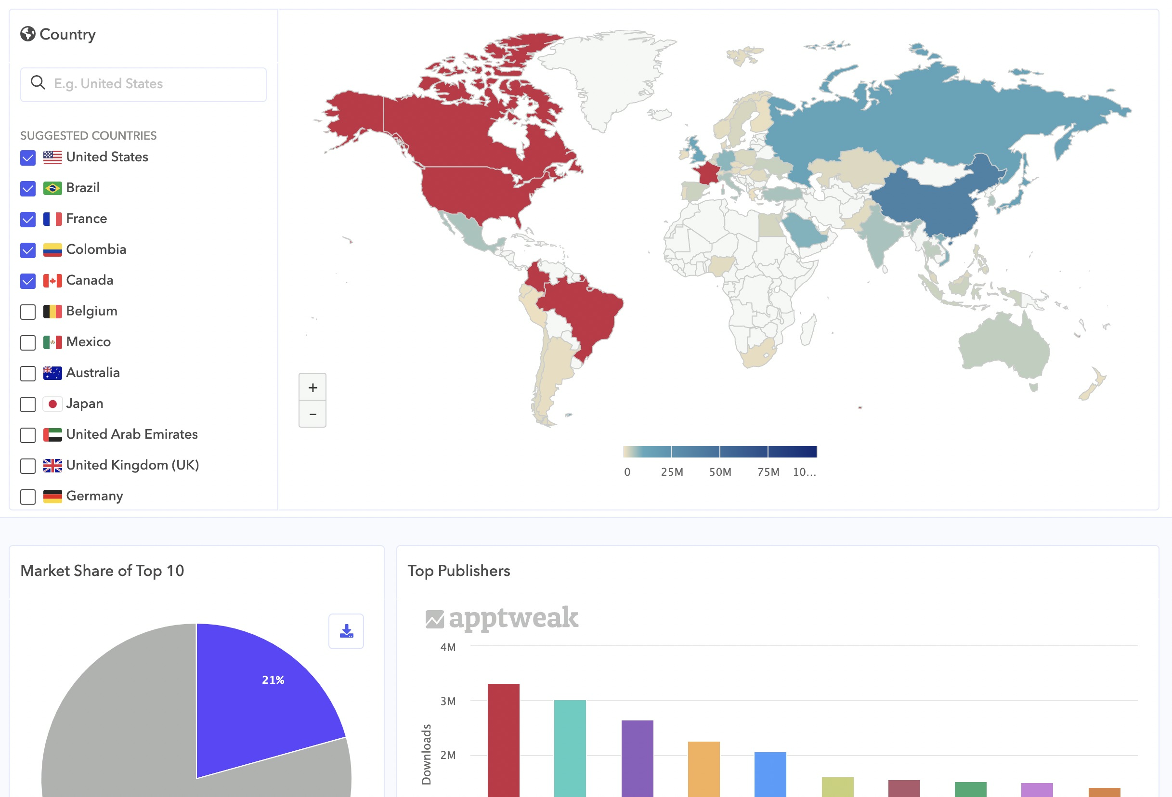Click the pie chart download icon
Viewport: 1172px width, 797px height.
coord(346,631)
